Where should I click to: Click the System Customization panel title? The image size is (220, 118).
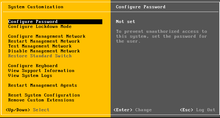click(x=36, y=7)
